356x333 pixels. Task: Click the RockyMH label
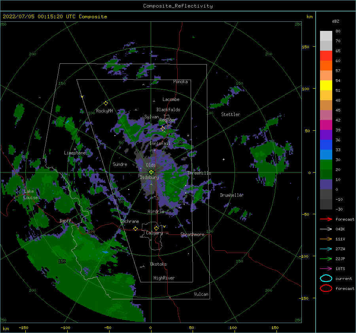104,111
